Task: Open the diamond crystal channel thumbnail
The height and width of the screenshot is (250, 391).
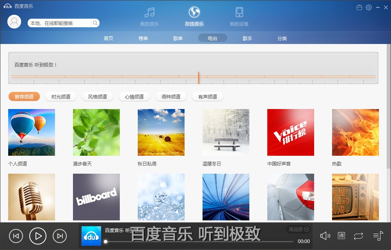Action: point(161,197)
